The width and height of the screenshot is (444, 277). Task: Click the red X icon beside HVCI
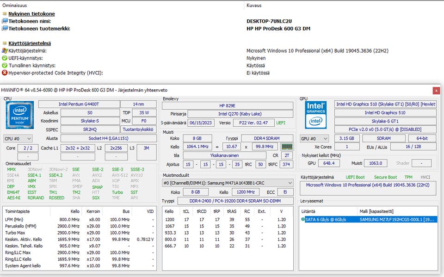point(5,73)
